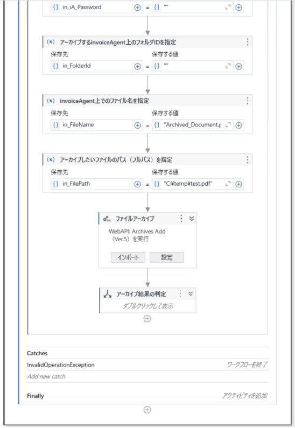
Task: Add activity below アーカイブ結果の判定
Action: point(147,319)
